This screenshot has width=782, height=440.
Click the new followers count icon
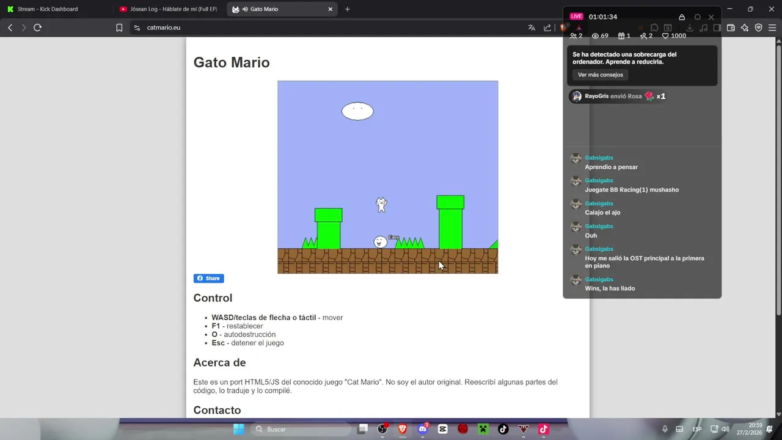(646, 36)
